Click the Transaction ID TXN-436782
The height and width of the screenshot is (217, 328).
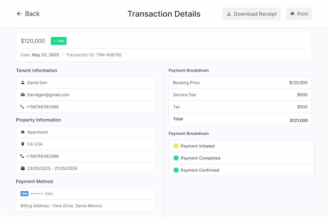click(x=94, y=55)
